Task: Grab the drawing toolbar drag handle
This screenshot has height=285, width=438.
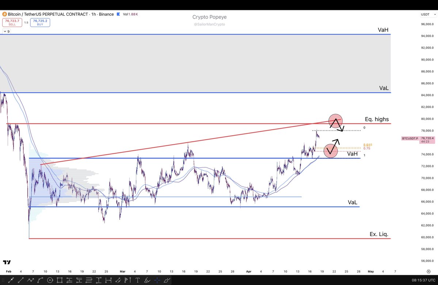Action: (3, 280)
